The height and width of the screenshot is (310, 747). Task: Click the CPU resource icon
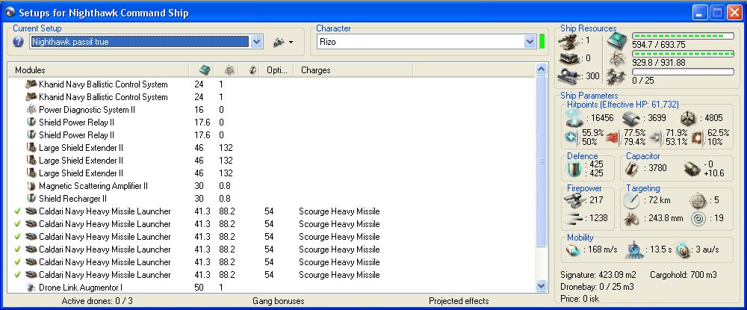[618, 41]
